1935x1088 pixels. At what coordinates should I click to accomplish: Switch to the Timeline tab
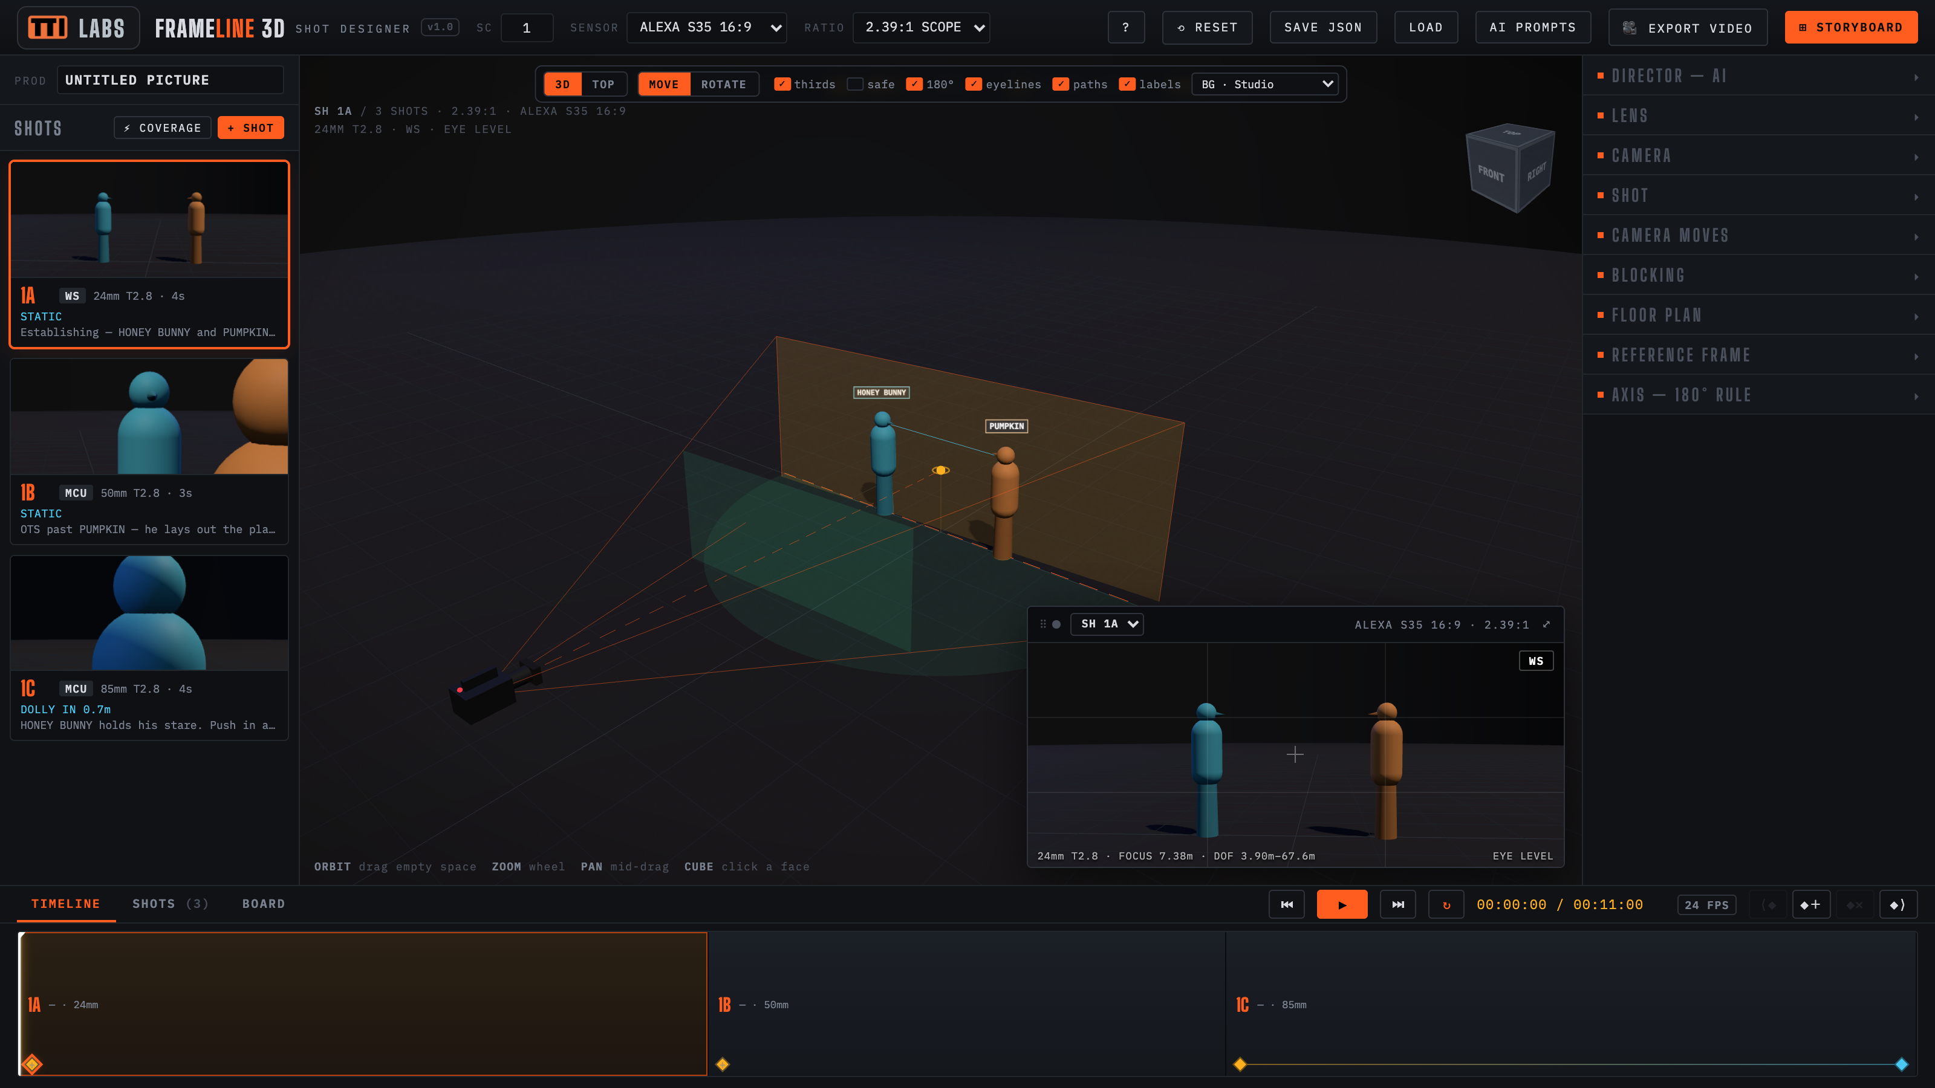coord(65,904)
